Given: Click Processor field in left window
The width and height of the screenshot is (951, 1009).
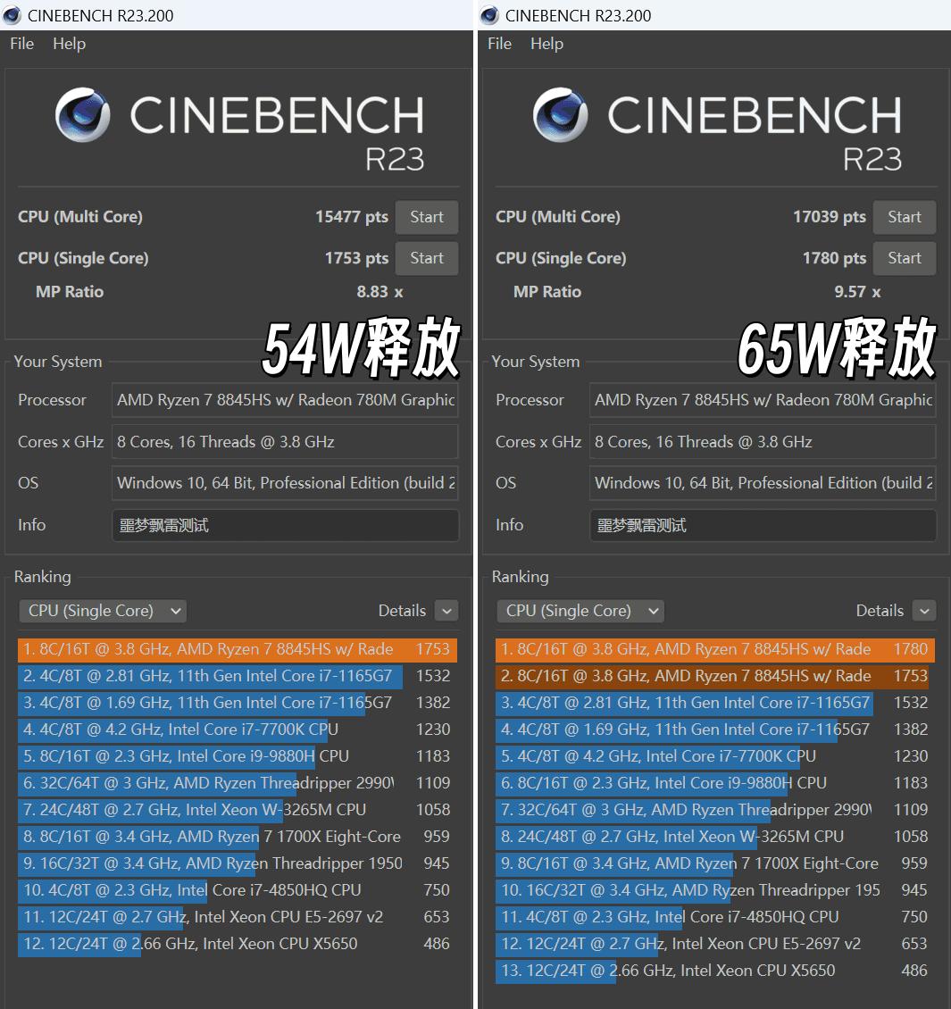Looking at the screenshot, I should click(x=285, y=400).
